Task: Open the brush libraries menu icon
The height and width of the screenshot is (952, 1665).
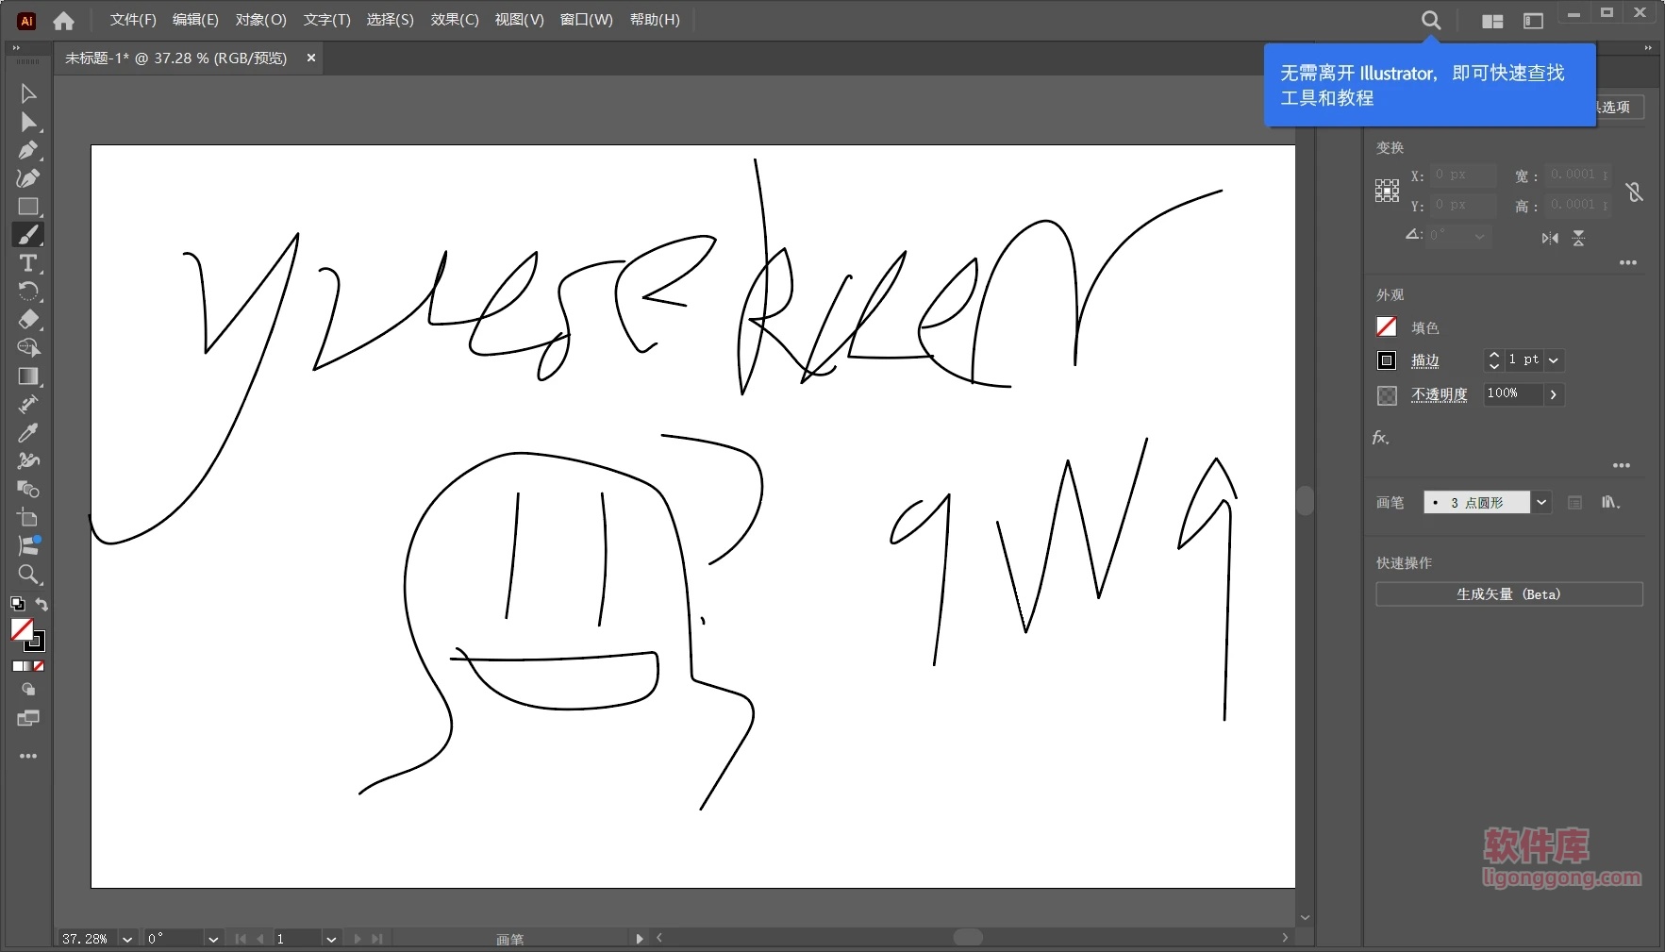Action: pyautogui.click(x=1610, y=503)
